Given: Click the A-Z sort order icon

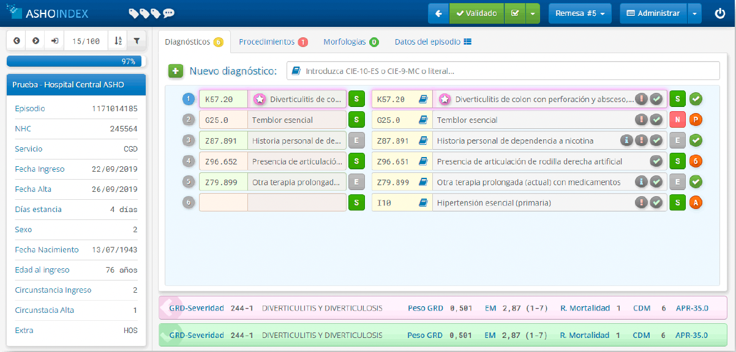Looking at the screenshot, I should [x=118, y=41].
